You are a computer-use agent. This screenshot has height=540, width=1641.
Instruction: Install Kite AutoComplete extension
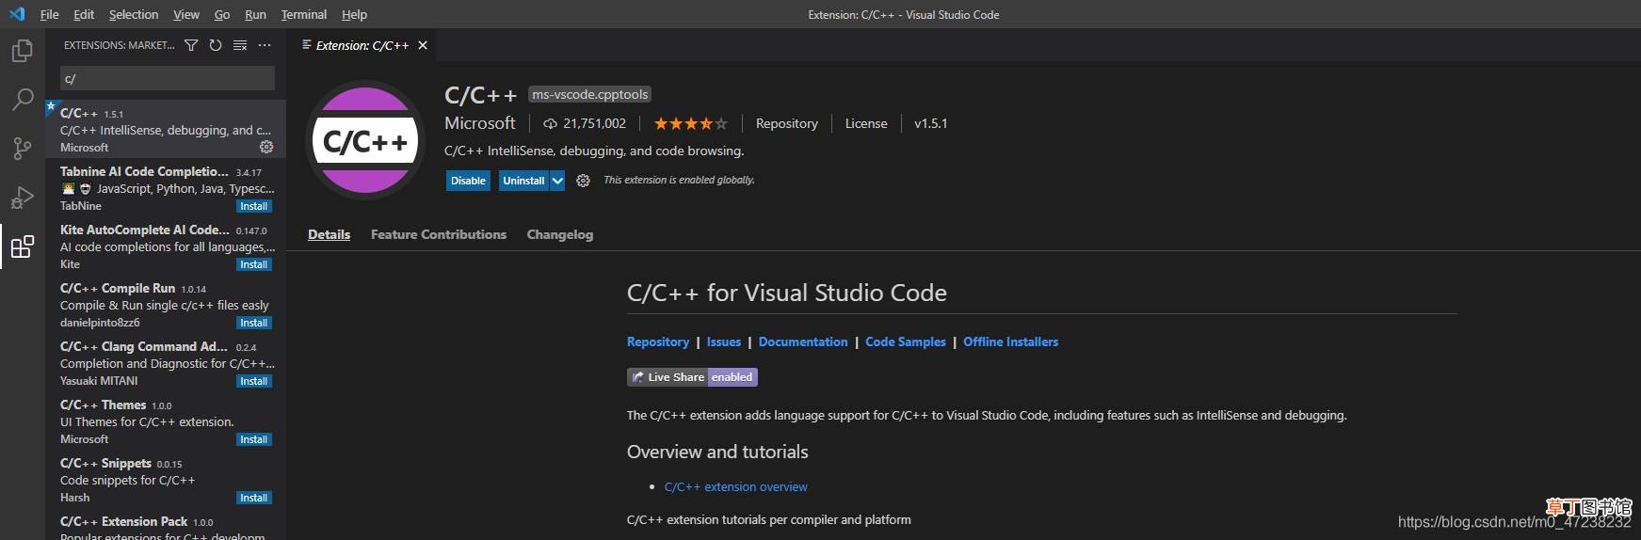[253, 264]
